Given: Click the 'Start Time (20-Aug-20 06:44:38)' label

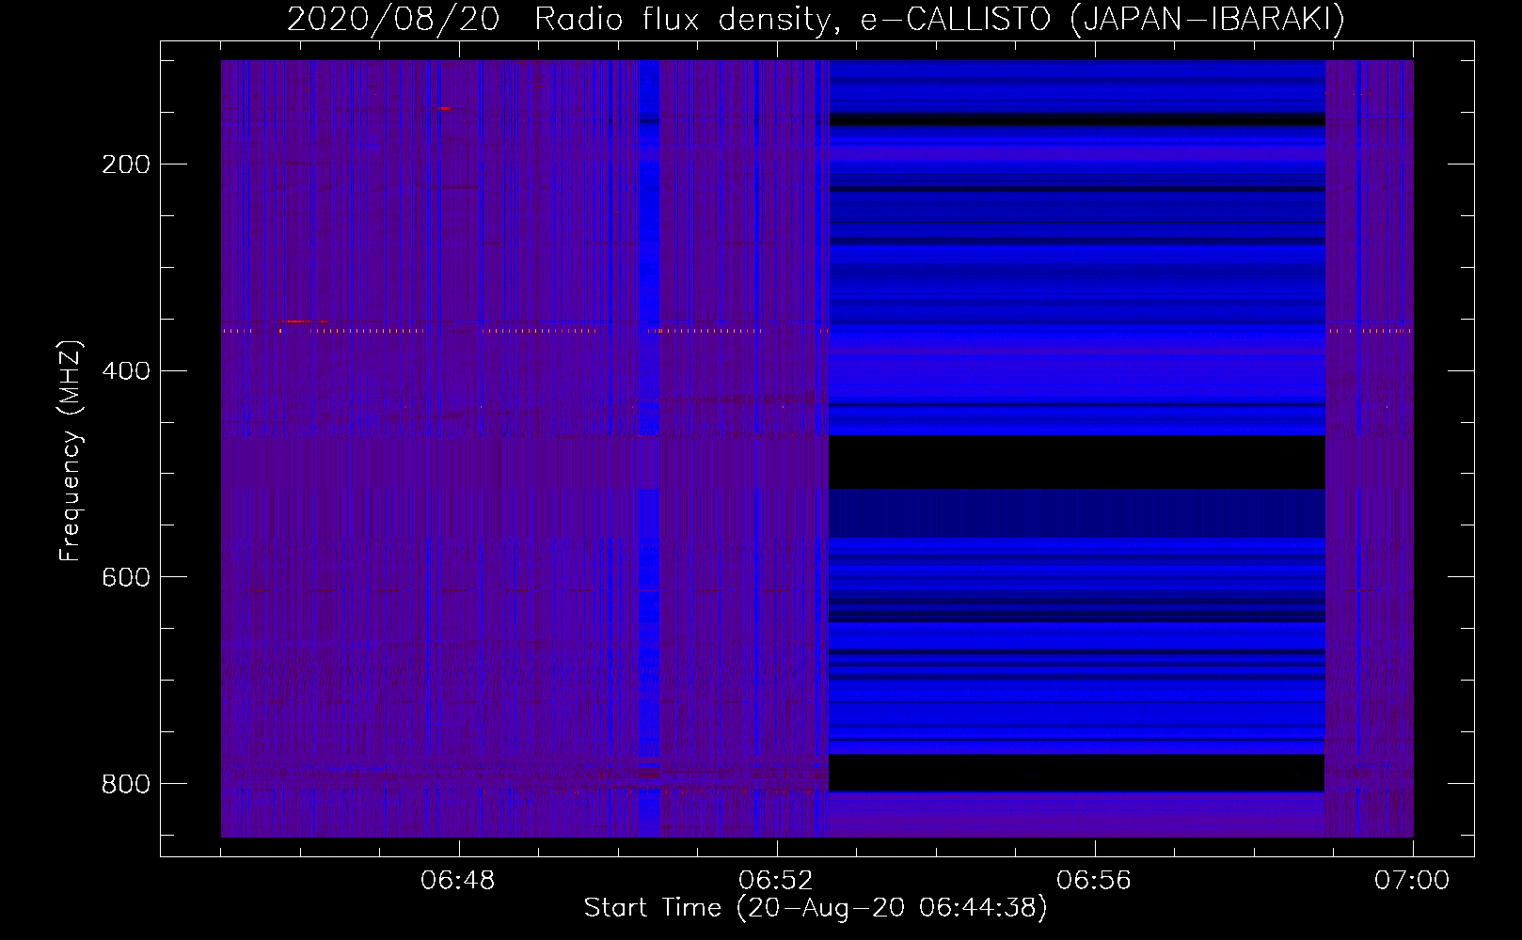Looking at the screenshot, I should 816,908.
